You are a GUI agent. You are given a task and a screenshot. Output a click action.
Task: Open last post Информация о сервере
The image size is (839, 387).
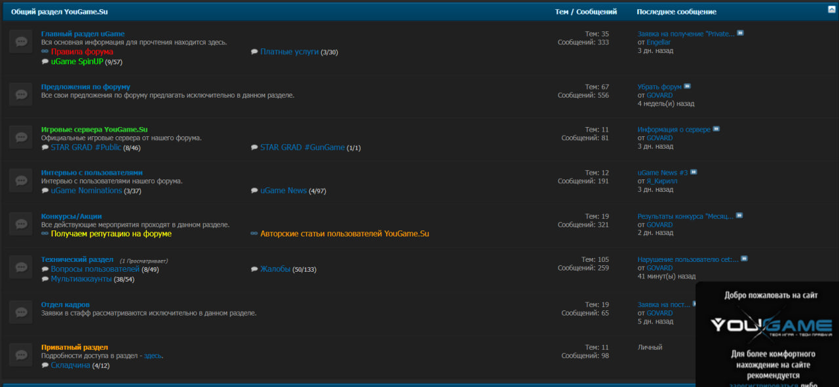[674, 130]
